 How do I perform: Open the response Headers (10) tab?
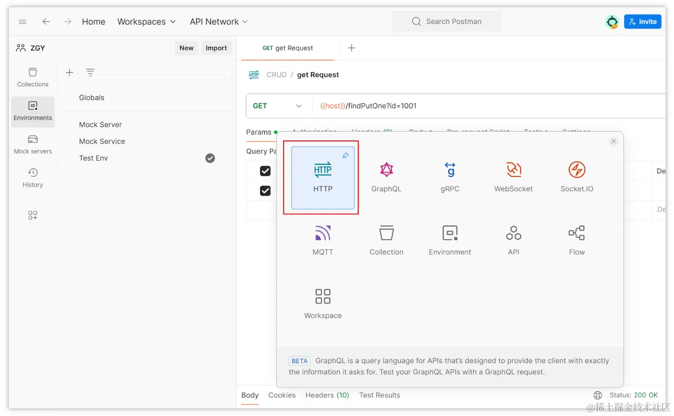(327, 395)
